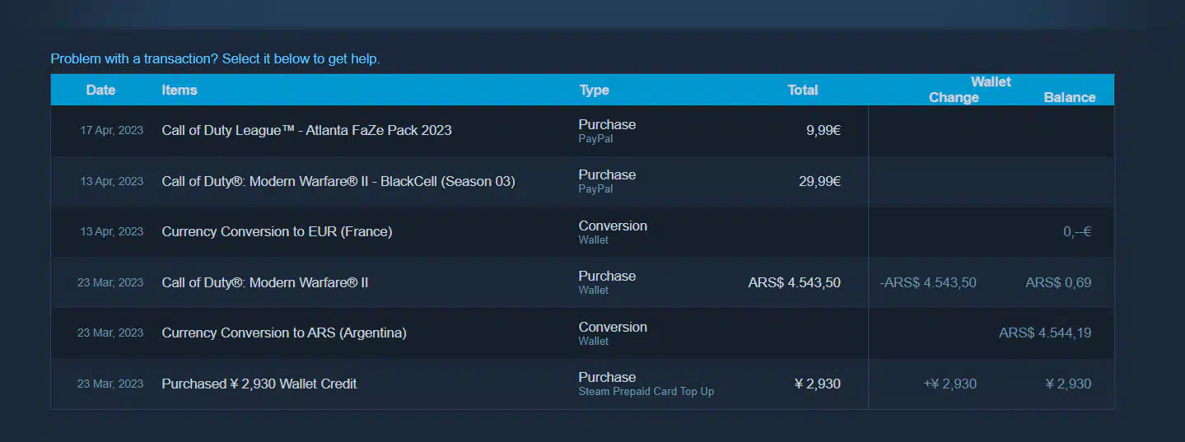
Task: Select Currency Conversion to ARS (Argentina) entry
Action: click(x=582, y=333)
